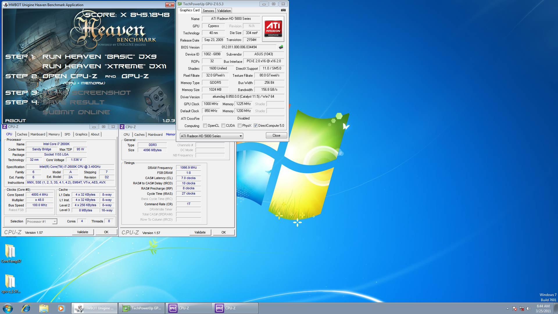Switch to the Validation tab in GPU-Z
Screen dimensions: 558x314
click(x=224, y=11)
